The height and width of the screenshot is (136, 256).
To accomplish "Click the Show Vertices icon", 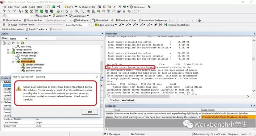I will pyautogui.click(x=4, y=20).
